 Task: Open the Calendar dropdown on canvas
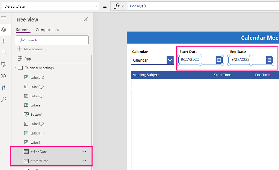152,60
